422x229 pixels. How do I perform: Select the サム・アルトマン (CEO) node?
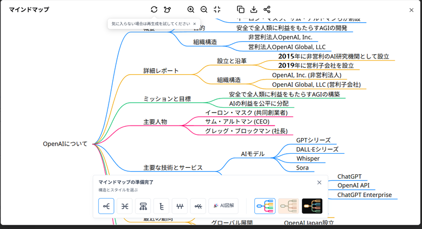click(x=237, y=122)
